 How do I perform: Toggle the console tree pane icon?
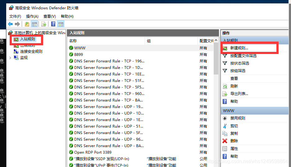(x=34, y=24)
